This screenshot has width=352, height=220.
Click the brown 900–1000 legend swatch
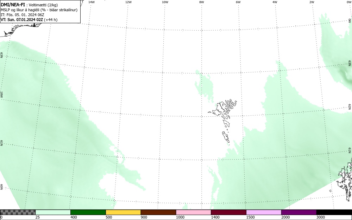point(158,212)
